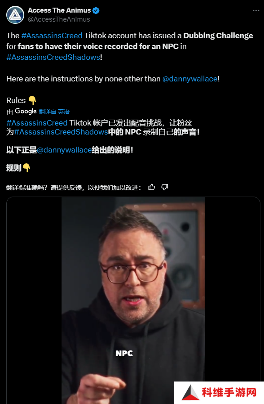Screen dimensions: 264x404
Task: Rate the translation with thumbs down
Action: 165,187
